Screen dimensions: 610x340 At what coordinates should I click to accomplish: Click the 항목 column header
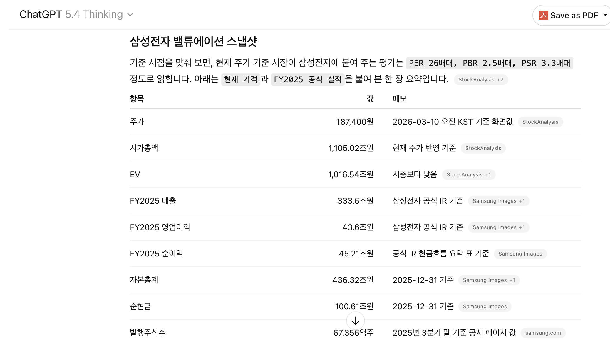137,99
